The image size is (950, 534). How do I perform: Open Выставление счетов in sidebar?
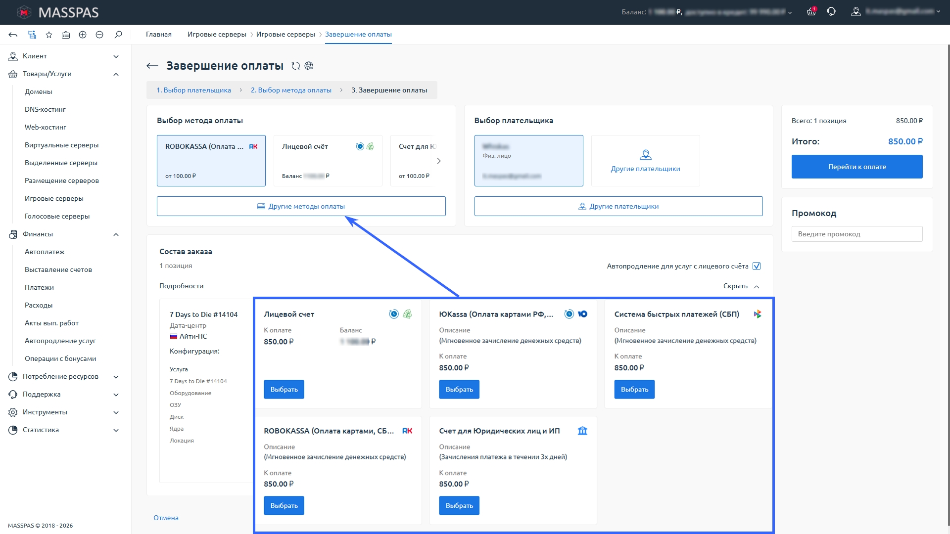(x=58, y=270)
